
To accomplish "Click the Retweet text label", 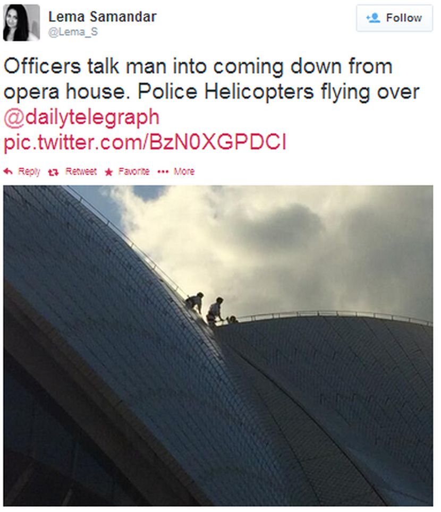I will tap(81, 172).
